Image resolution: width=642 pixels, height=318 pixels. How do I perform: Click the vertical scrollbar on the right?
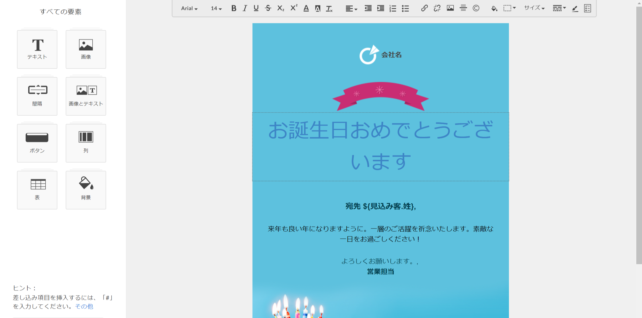(639, 135)
